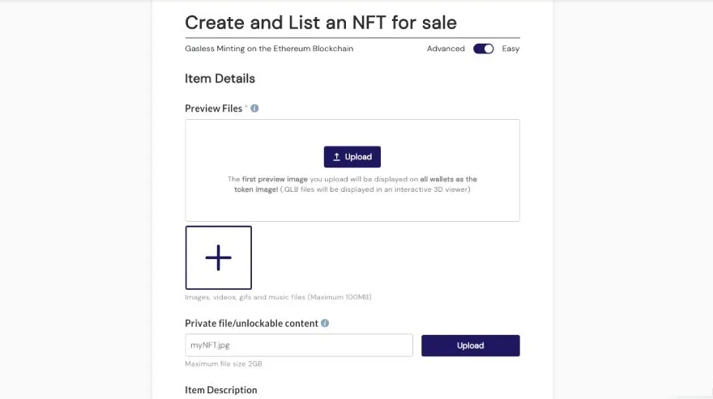Click the Preview Files info icon

tap(254, 108)
